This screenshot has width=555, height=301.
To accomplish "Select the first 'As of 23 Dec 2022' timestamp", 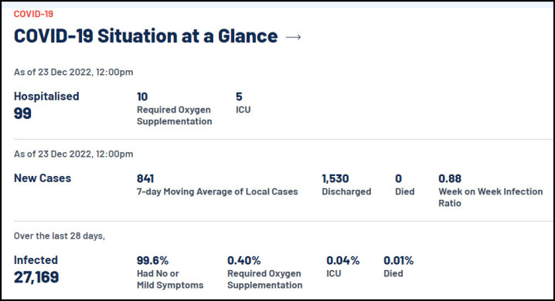I will [x=73, y=72].
